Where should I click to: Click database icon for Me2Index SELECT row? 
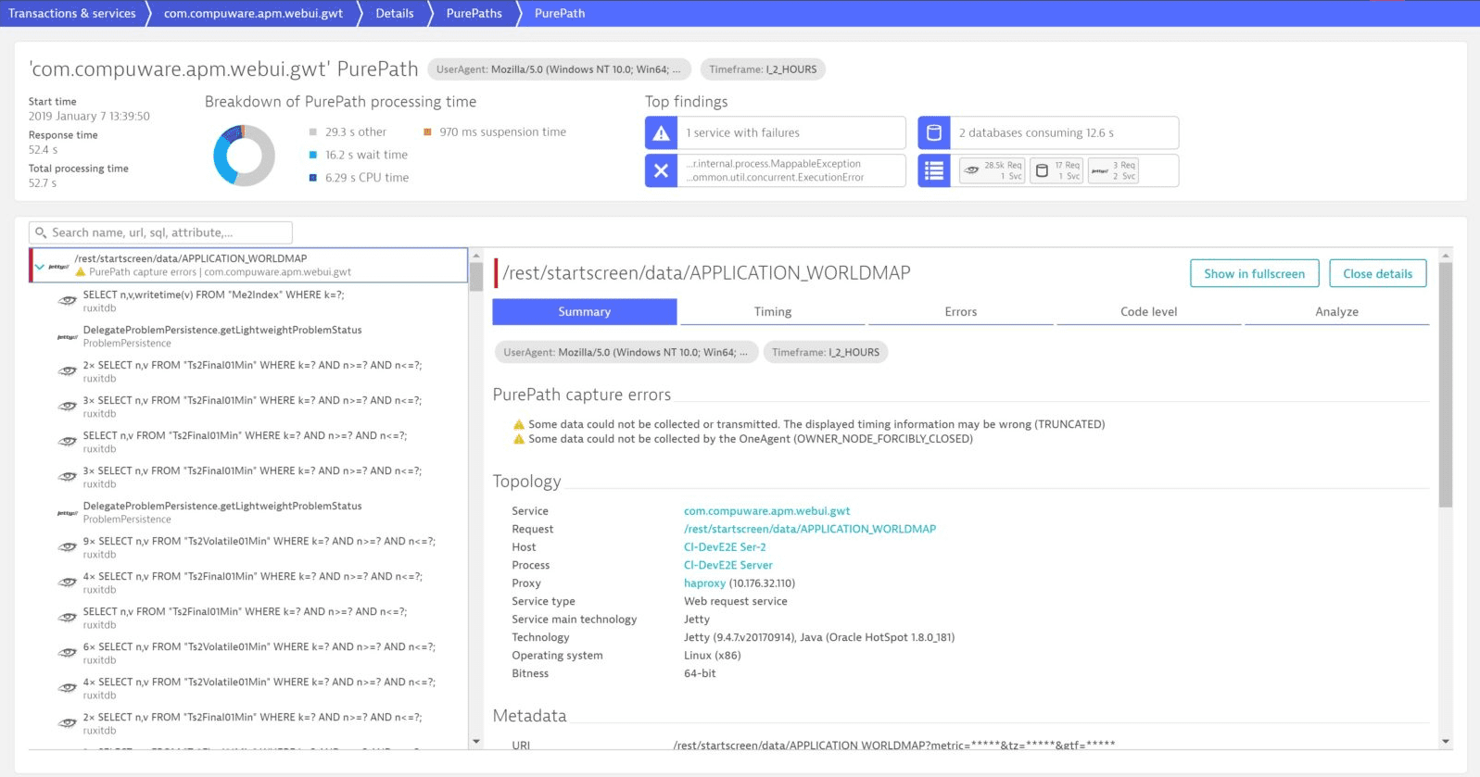pyautogui.click(x=68, y=301)
